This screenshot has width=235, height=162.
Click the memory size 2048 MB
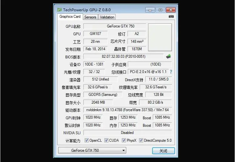tap(98, 102)
